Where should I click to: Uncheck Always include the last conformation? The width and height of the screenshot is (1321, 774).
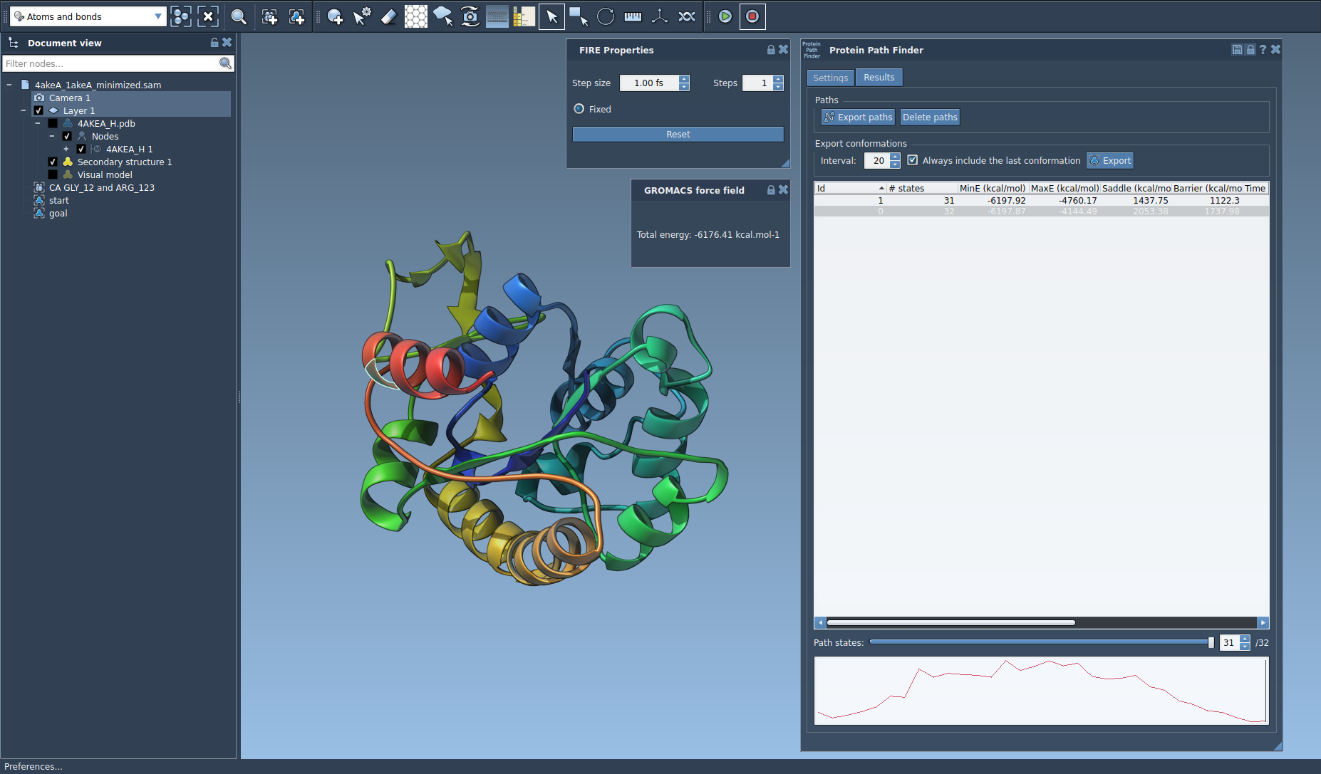coord(913,160)
